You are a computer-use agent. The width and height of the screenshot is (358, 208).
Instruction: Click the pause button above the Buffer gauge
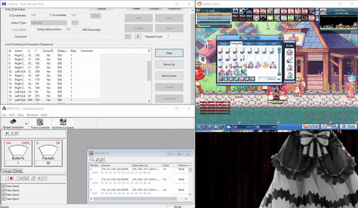click(11, 133)
